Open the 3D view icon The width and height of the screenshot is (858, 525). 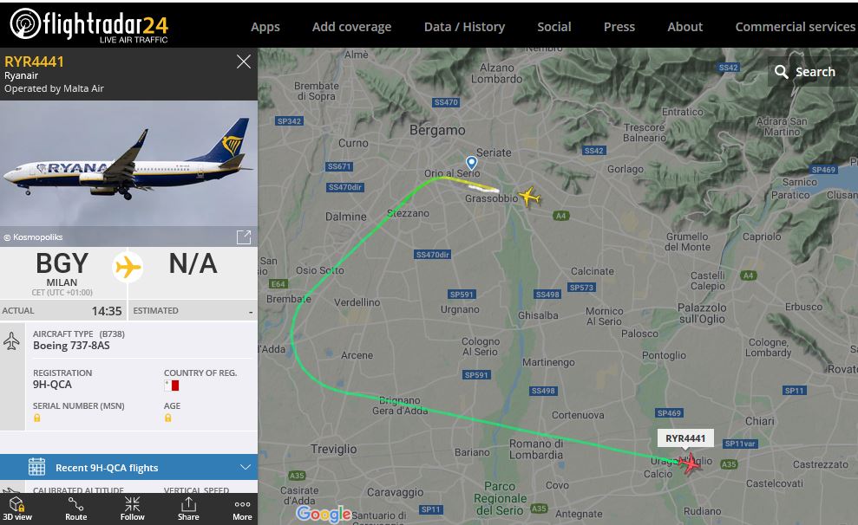click(x=17, y=509)
